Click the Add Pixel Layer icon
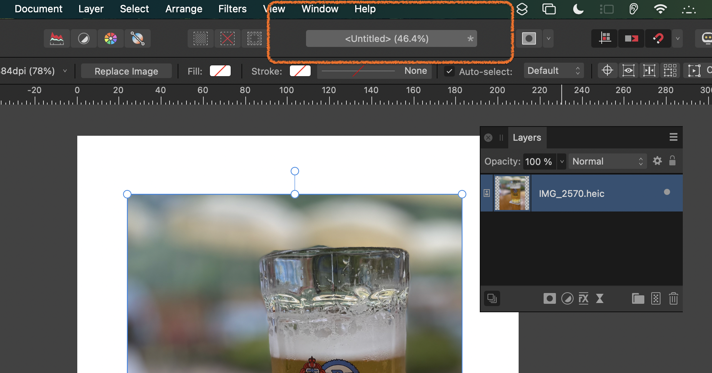This screenshot has height=373, width=712. pos(656,298)
